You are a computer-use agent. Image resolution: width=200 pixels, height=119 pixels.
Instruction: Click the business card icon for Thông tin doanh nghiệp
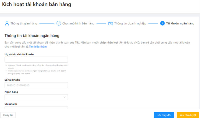pyautogui.click(x=111, y=23)
